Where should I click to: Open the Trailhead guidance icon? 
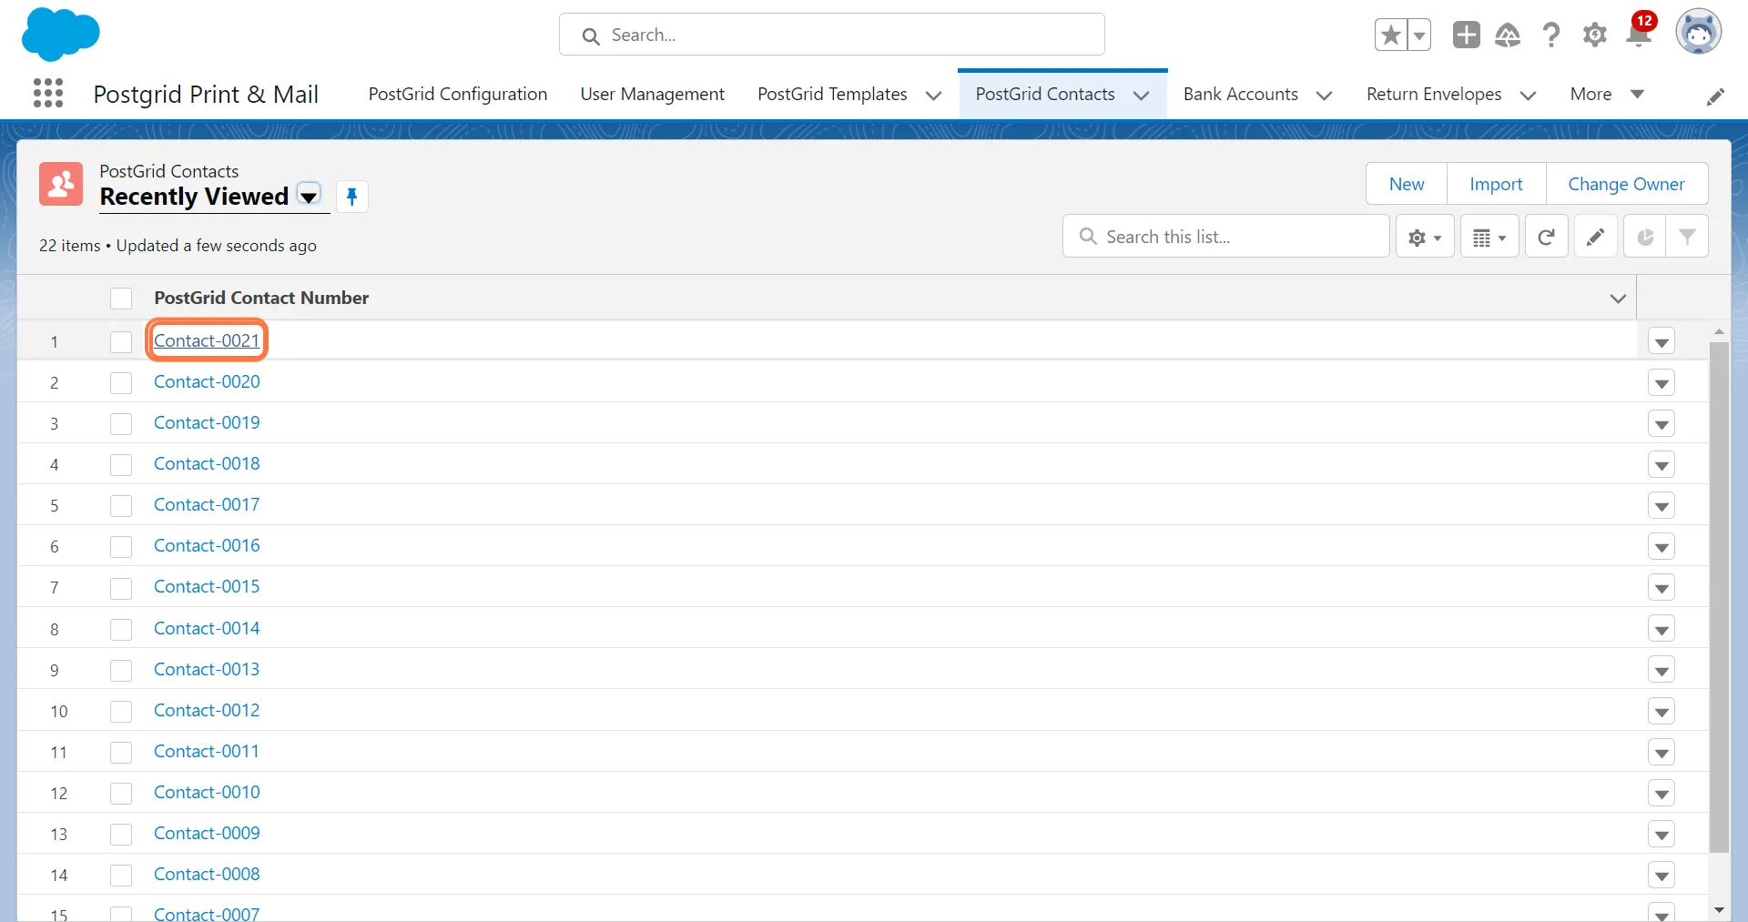(1508, 35)
